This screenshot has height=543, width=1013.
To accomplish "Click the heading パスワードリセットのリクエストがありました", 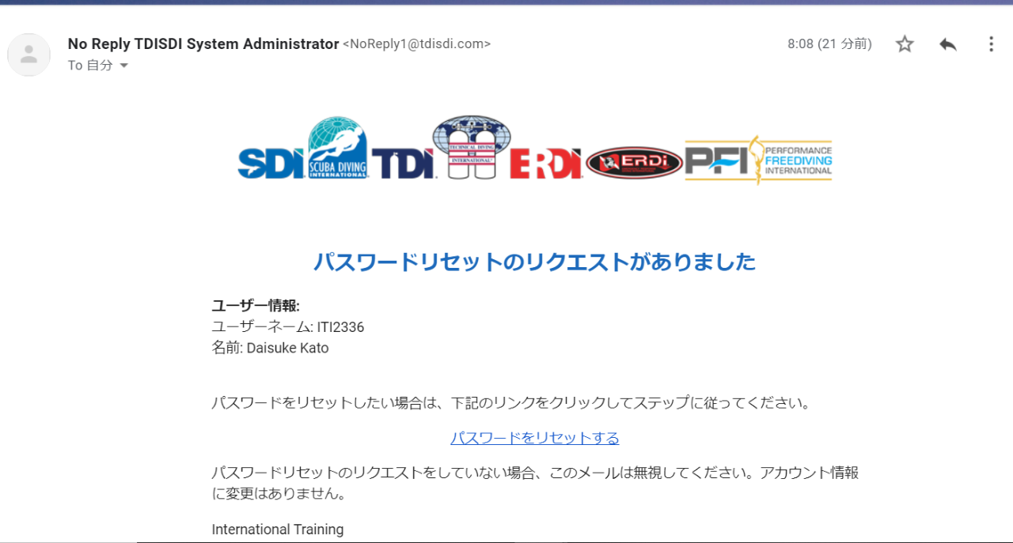I will pyautogui.click(x=535, y=262).
